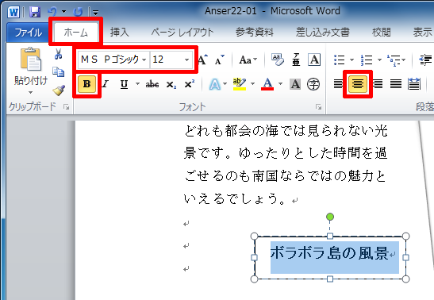The width and height of the screenshot is (434, 300).
Task: Expand the Change Case Aa dropdown
Action: coord(248,60)
